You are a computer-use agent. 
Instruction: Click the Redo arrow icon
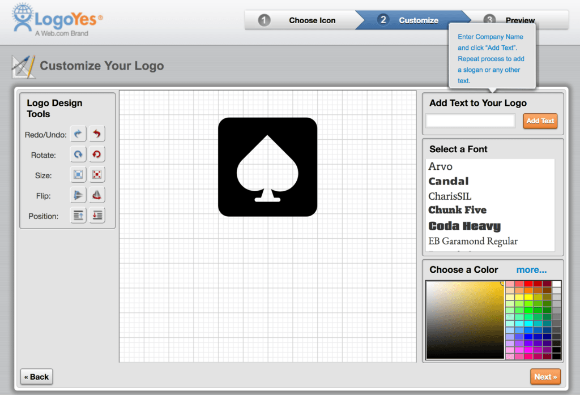[78, 134]
